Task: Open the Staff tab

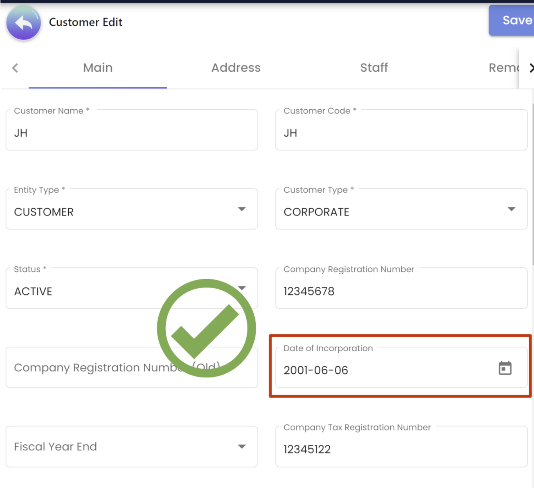Action: (x=374, y=68)
